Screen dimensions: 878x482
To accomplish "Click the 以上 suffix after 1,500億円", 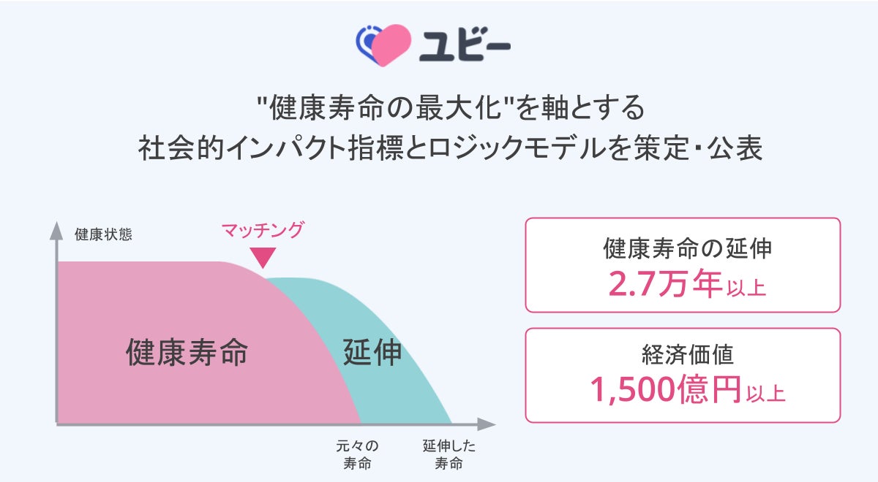I will [765, 395].
